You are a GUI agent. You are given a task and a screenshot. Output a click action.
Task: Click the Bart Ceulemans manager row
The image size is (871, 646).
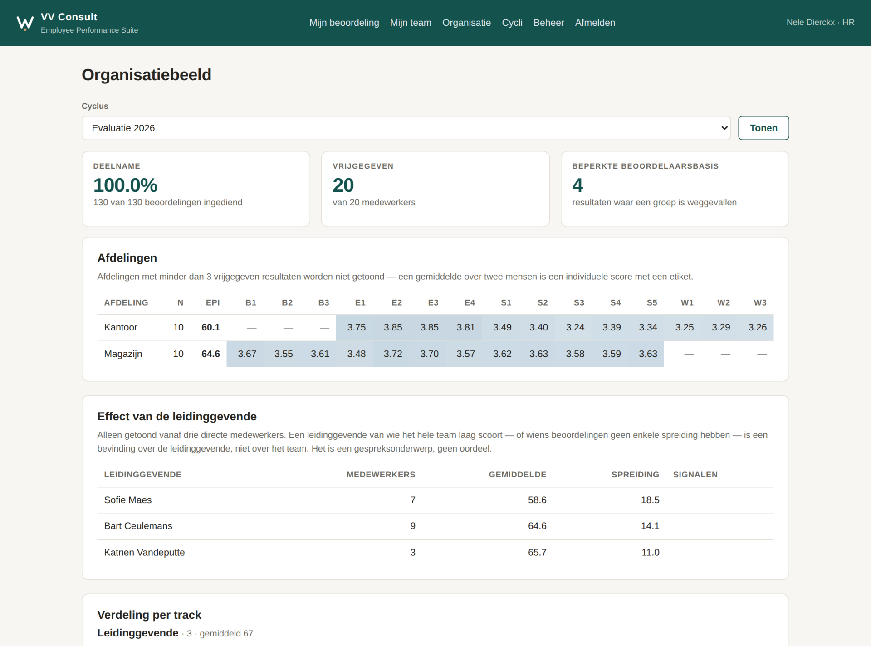coord(435,526)
